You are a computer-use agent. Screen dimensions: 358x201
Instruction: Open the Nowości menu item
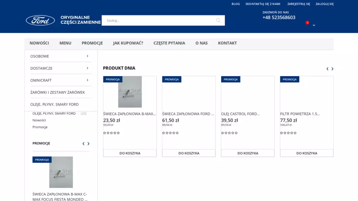tap(39, 43)
